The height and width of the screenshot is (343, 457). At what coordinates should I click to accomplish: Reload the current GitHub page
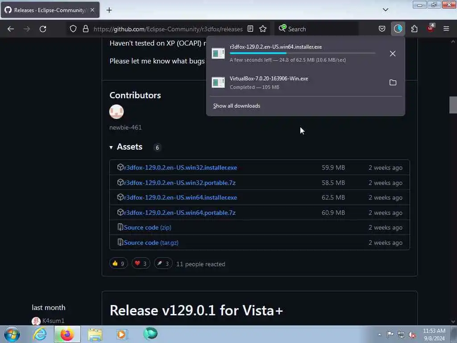point(43,29)
